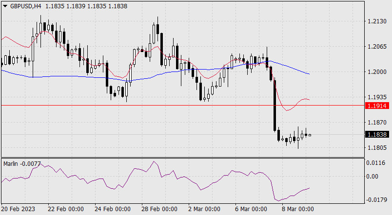Select the red horizontal line at 1.1914

point(146,105)
